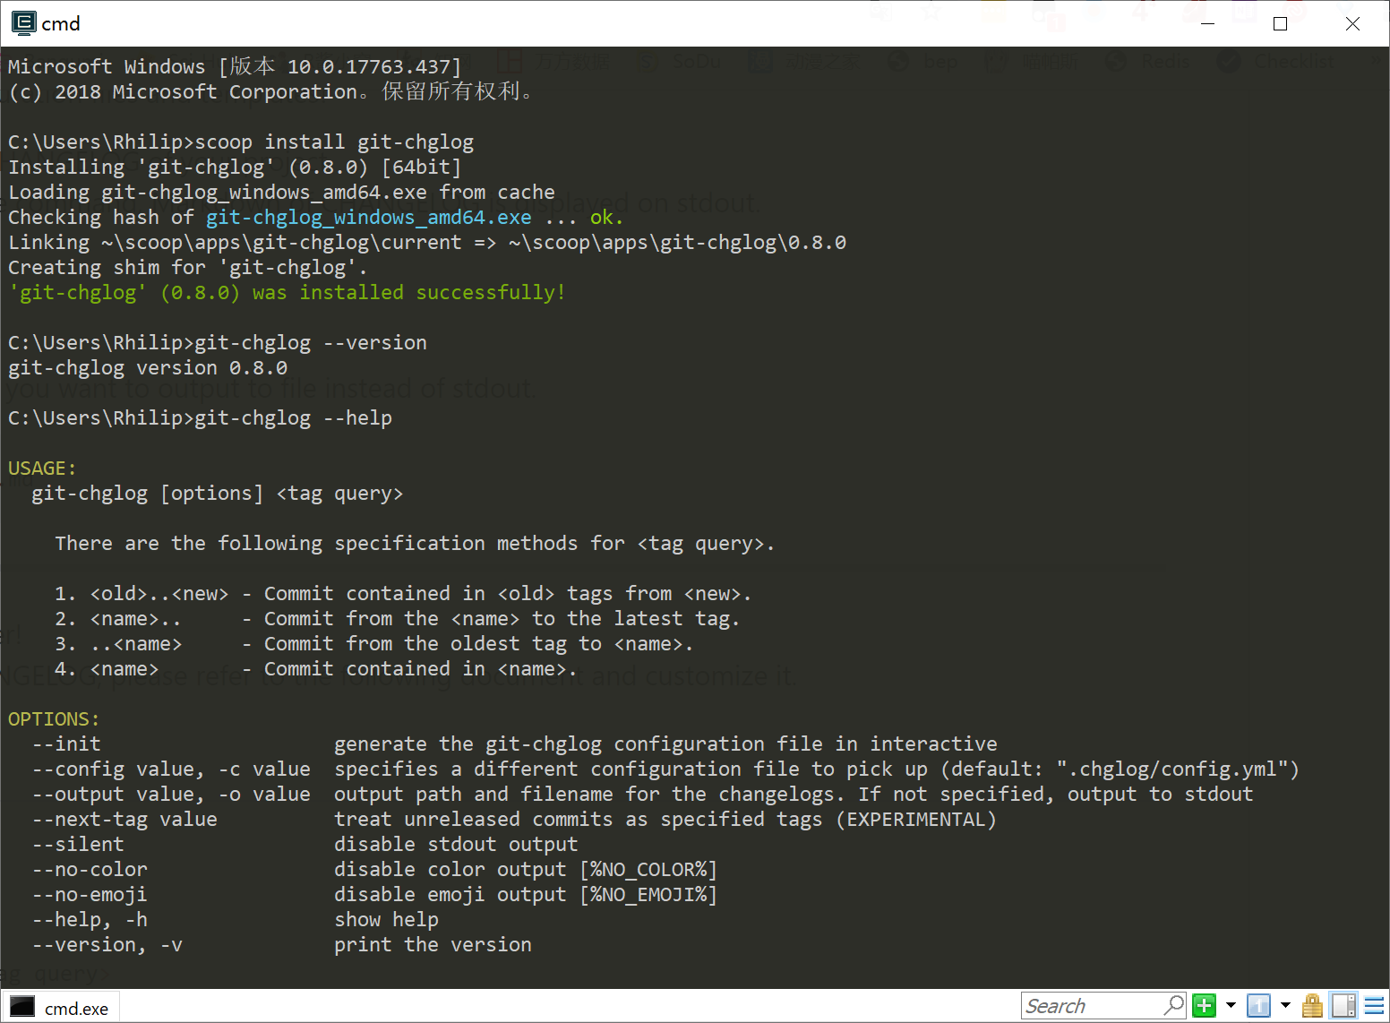This screenshot has height=1023, width=1390.
Task: Click the green new console plus icon
Action: click(1205, 1006)
